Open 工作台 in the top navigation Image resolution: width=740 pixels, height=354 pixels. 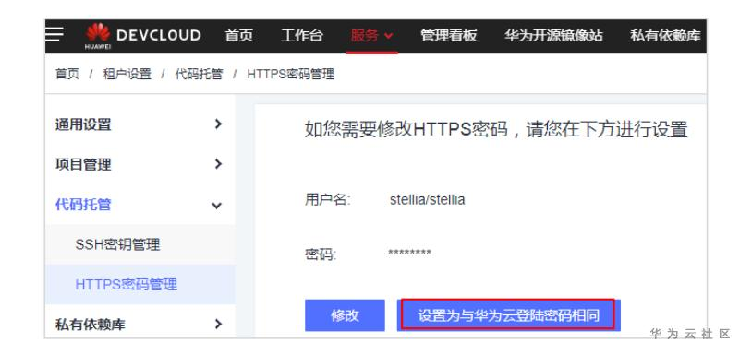(301, 36)
